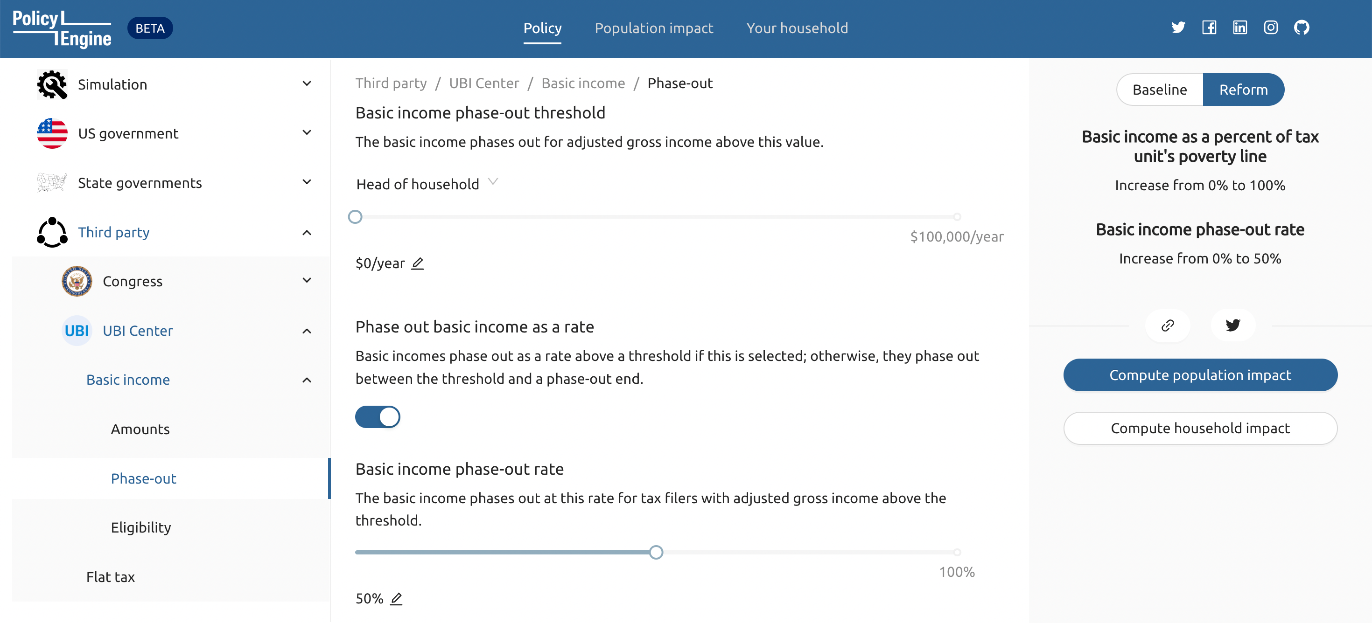
Task: Switch to the Your household tab
Action: (797, 28)
